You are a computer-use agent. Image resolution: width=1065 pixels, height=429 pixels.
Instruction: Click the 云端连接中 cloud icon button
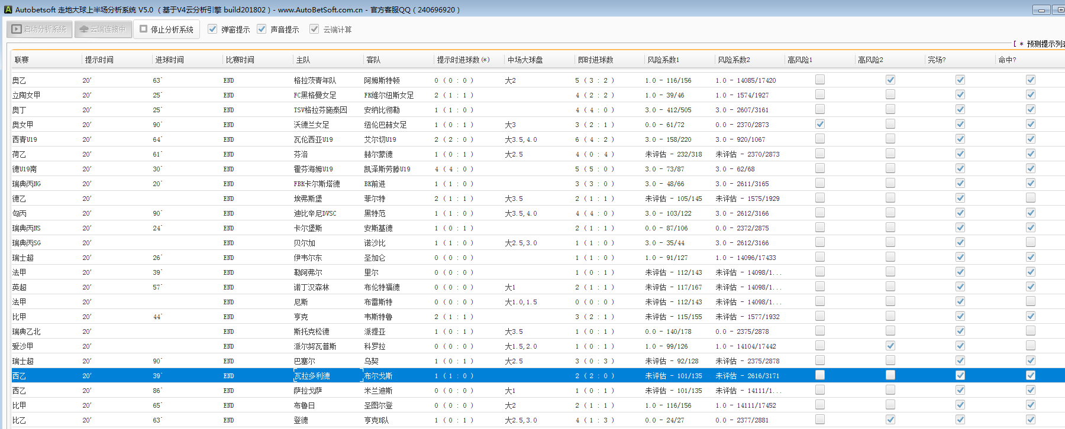pyautogui.click(x=103, y=29)
